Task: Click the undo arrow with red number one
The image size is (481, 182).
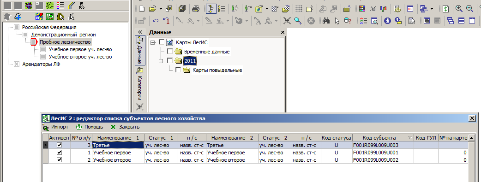Action: point(166,21)
